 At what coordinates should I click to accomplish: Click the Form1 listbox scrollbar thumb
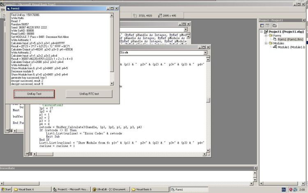click(x=112, y=45)
